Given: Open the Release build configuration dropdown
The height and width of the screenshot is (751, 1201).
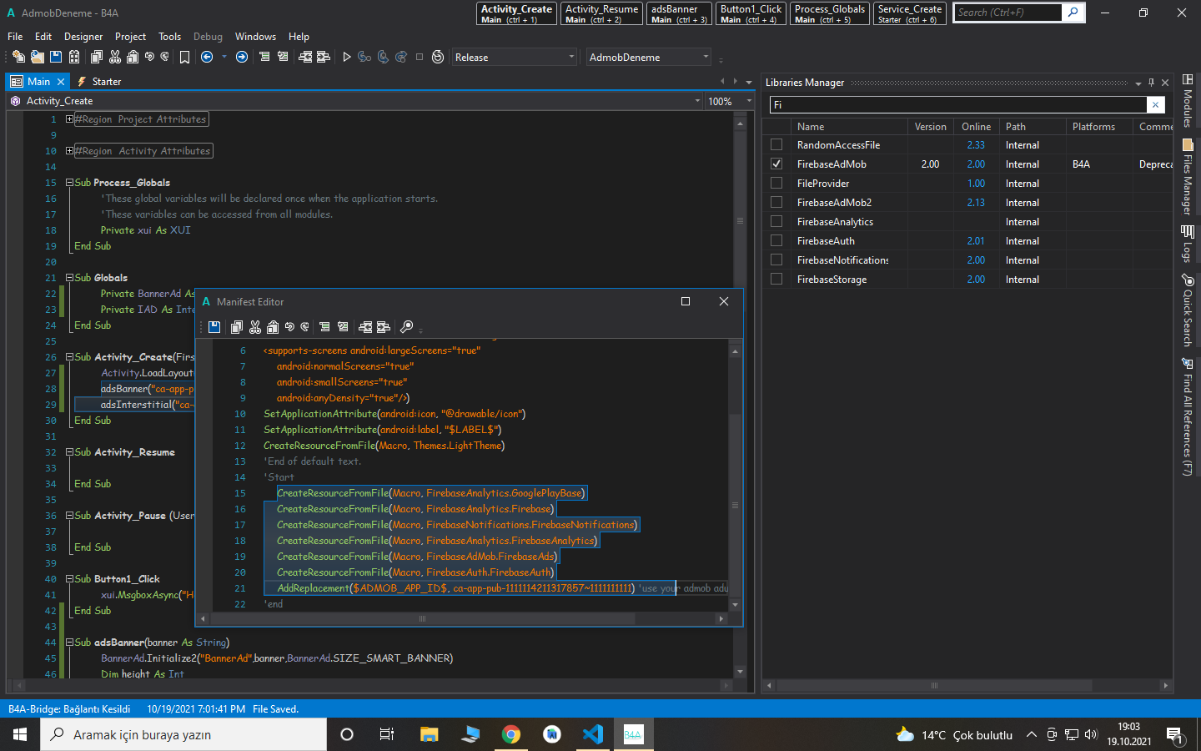Looking at the screenshot, I should [515, 57].
